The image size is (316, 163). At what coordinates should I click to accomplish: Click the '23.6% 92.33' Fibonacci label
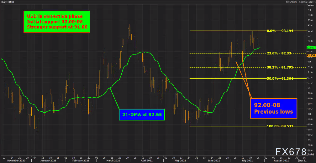coord(280,53)
